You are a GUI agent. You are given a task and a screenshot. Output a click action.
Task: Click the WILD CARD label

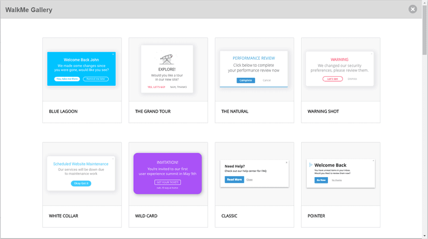coord(146,216)
